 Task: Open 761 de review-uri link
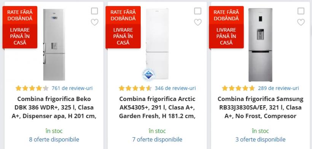[72, 88]
